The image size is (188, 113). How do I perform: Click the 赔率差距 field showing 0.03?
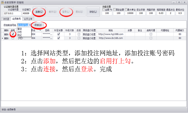[x=161, y=13]
